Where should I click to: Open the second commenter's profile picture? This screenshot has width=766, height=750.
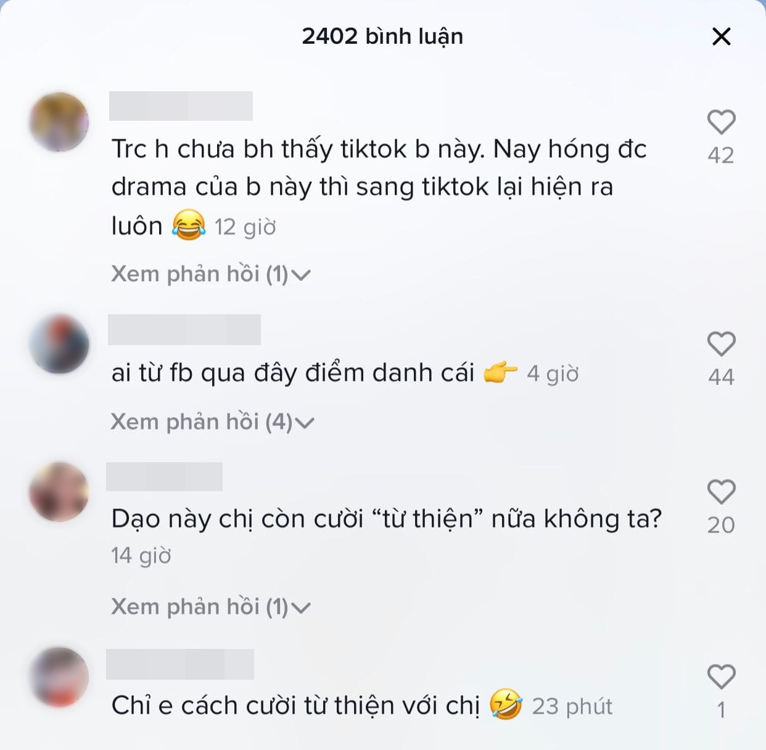point(59,344)
